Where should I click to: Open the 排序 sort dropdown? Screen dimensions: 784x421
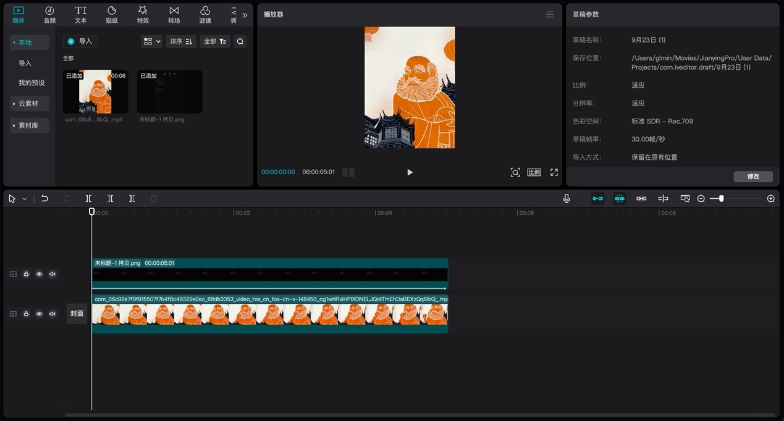(181, 41)
